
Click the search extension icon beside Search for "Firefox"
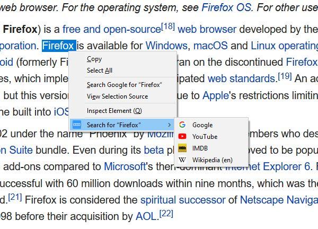click(x=77, y=125)
